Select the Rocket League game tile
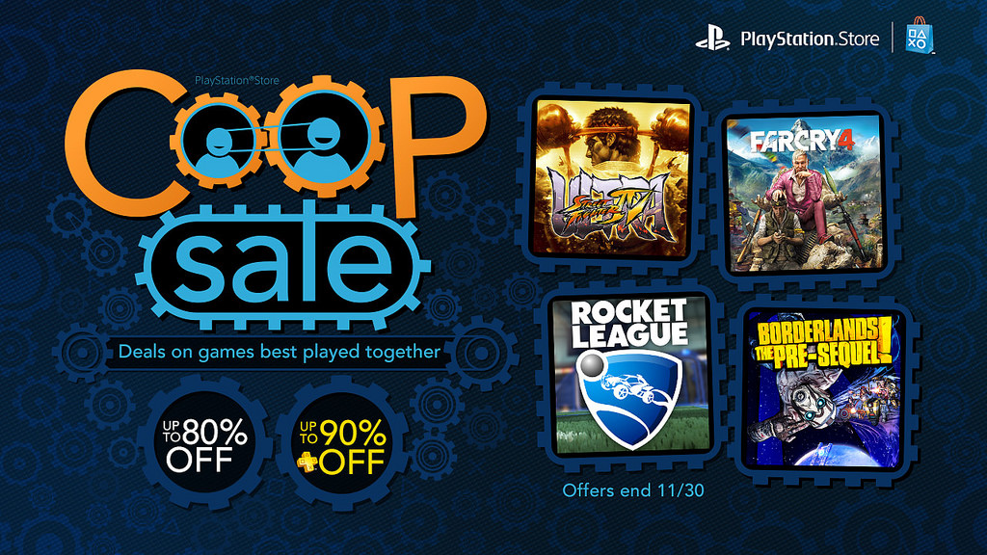987x555 pixels. pos(630,376)
